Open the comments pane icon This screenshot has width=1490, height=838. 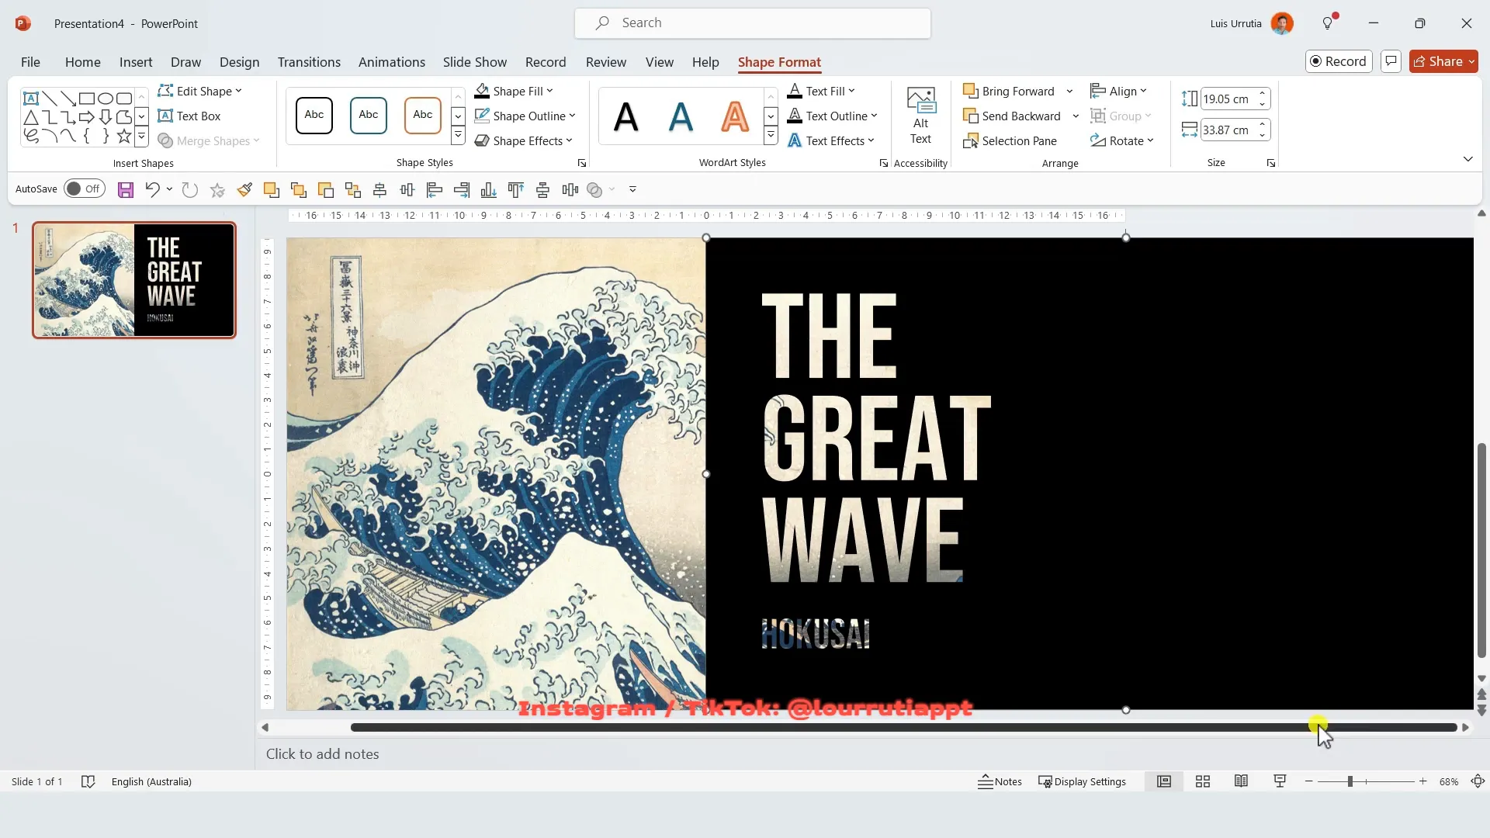coord(1391,61)
